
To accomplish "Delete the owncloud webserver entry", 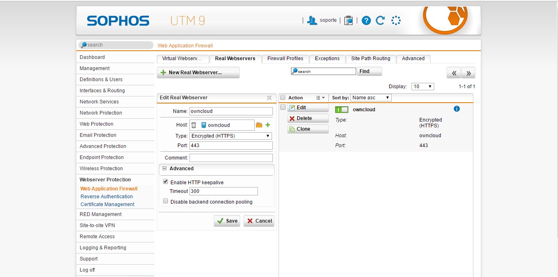I will (308, 118).
